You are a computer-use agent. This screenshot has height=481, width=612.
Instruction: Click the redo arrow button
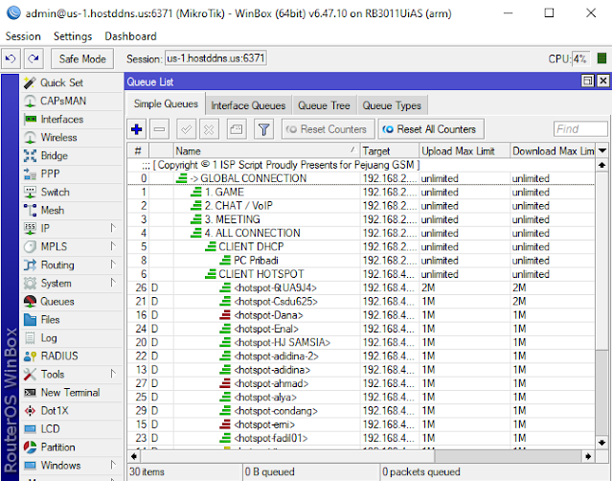click(x=34, y=58)
